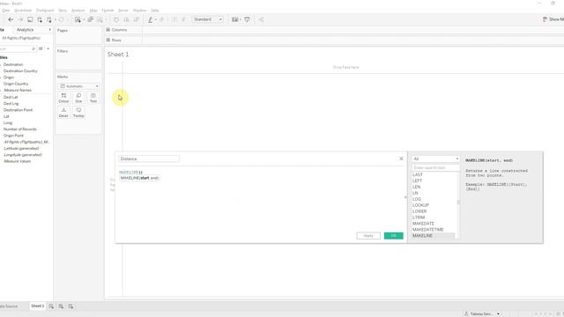The height and width of the screenshot is (317, 564).
Task: Click the Destination Country field
Action: pos(20,71)
